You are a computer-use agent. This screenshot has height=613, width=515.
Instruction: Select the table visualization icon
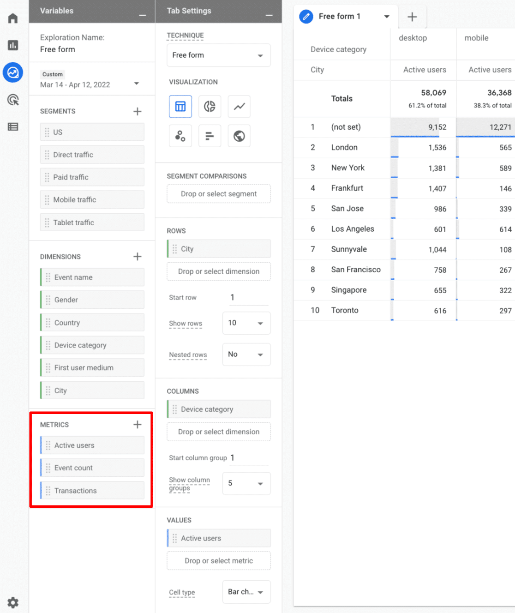[x=180, y=107]
